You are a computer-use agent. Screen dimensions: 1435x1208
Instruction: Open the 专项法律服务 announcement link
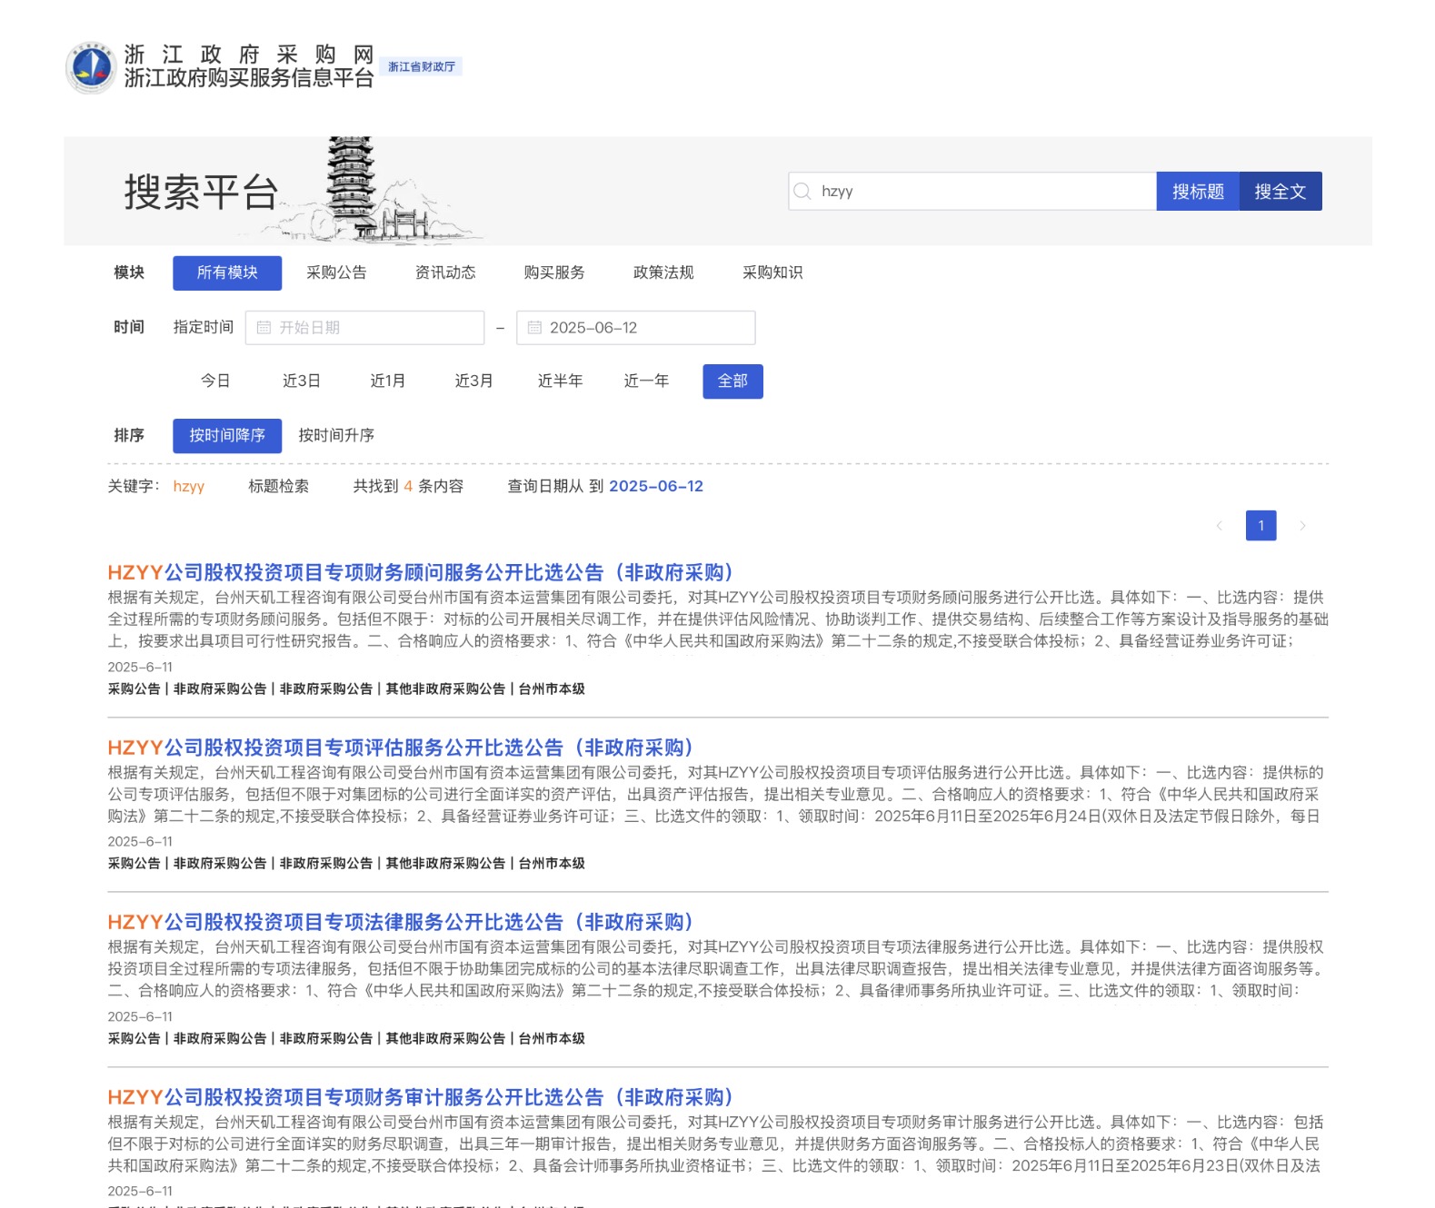pyautogui.click(x=400, y=923)
